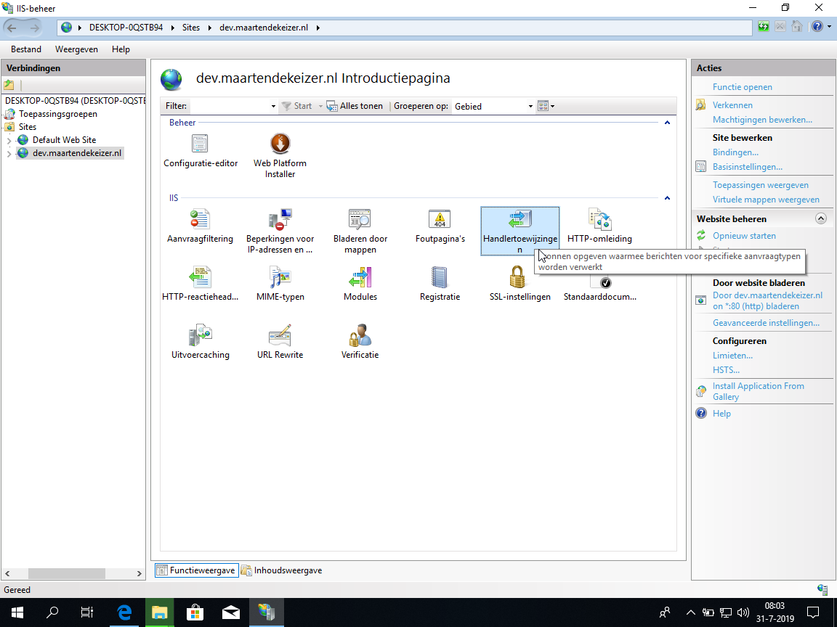The width and height of the screenshot is (837, 627).
Task: Open HTTP-reactieheaders feature
Action: pos(201,284)
